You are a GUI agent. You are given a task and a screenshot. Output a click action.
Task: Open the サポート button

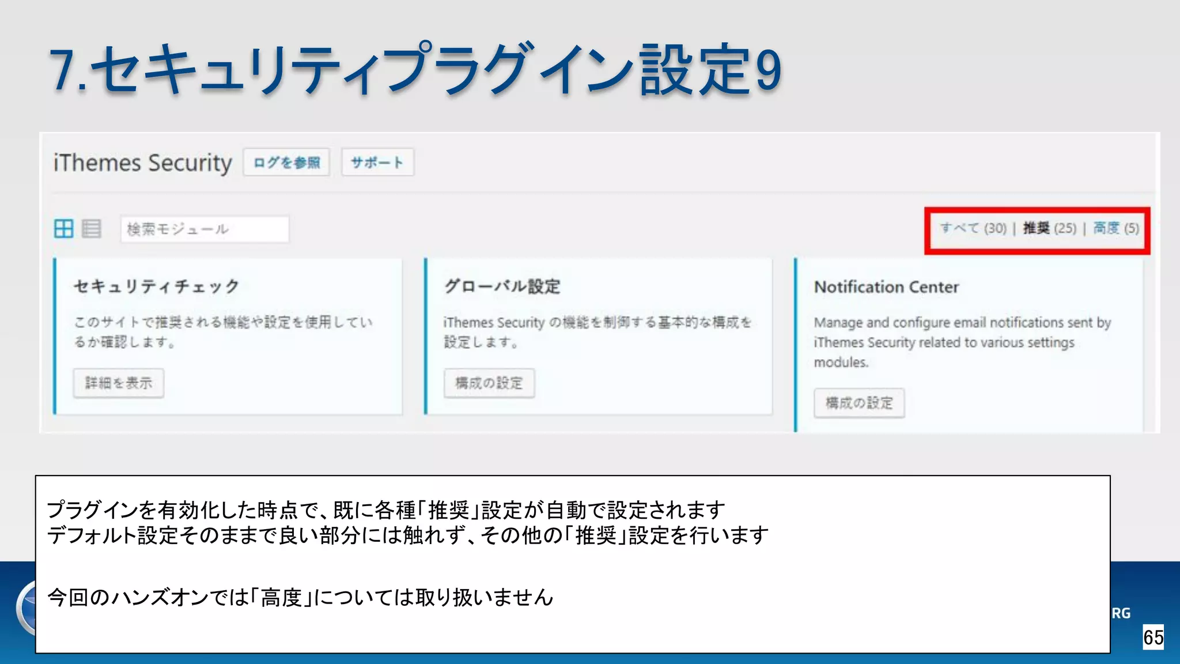(377, 163)
